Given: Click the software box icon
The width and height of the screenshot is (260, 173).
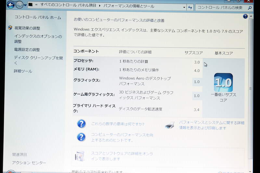Looking at the screenshot, I should (x=80, y=156).
